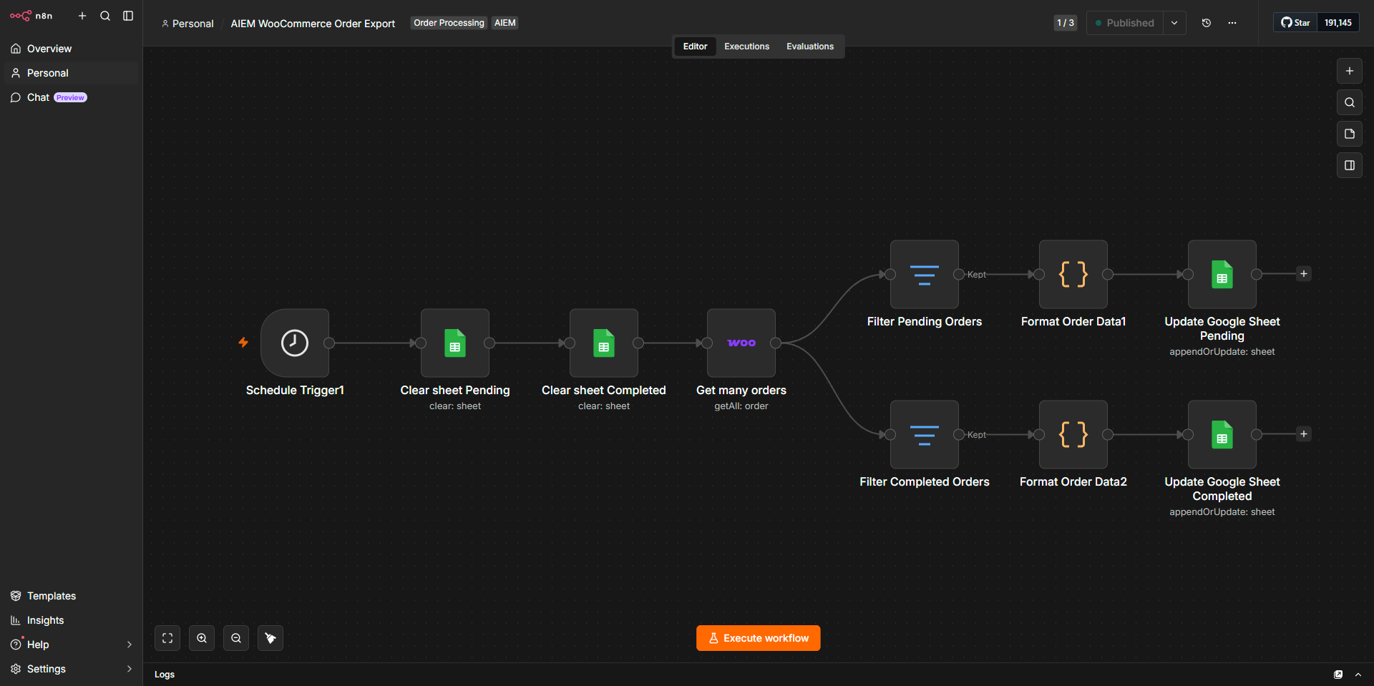Expand logs panel with chevron up
This screenshot has height=686, width=1374.
point(1358,675)
